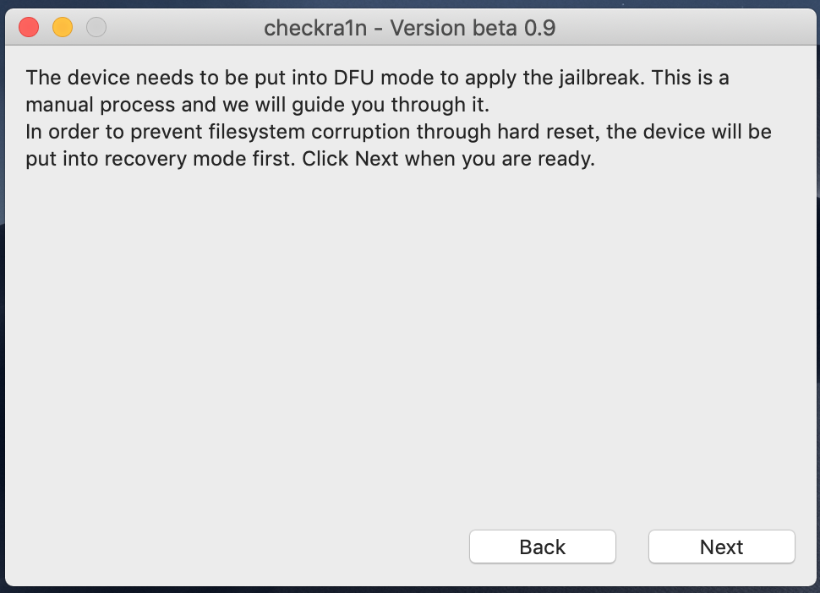
Task: Click the greyed-out zoom window button
Action: pos(96,28)
